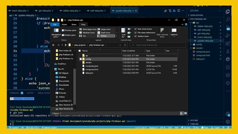Open the OUTPUT panel tab
The height and width of the screenshot is (134, 238).
(x=30, y=93)
